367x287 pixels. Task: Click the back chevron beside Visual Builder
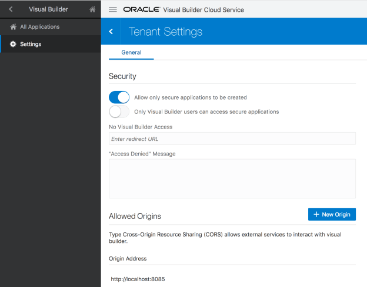pos(11,9)
